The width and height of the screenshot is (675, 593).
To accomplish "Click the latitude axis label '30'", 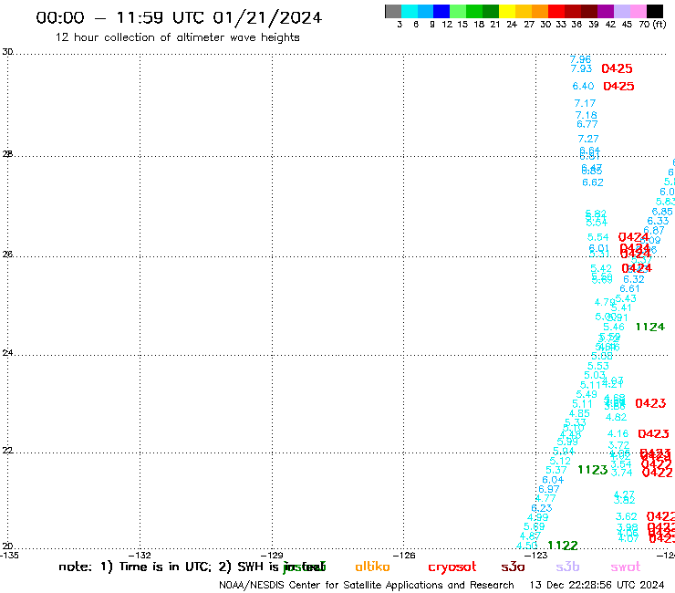I will point(7,52).
